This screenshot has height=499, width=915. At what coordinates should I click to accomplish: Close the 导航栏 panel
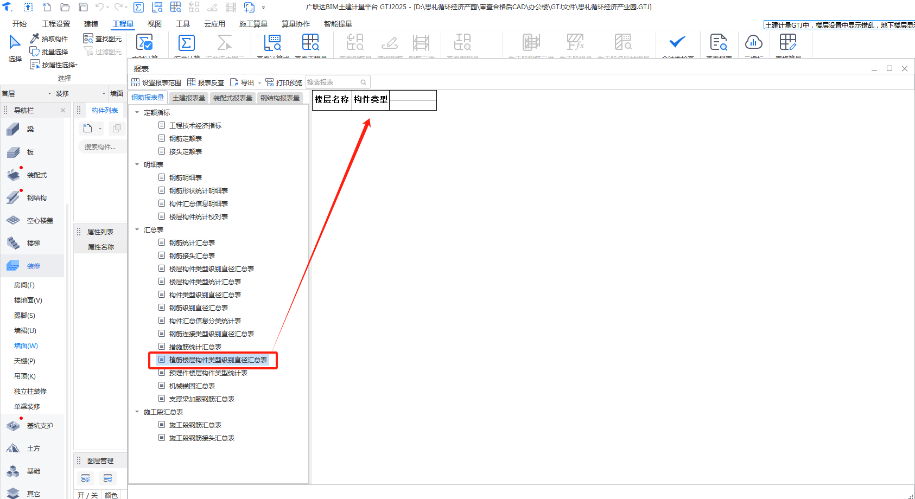click(x=63, y=110)
